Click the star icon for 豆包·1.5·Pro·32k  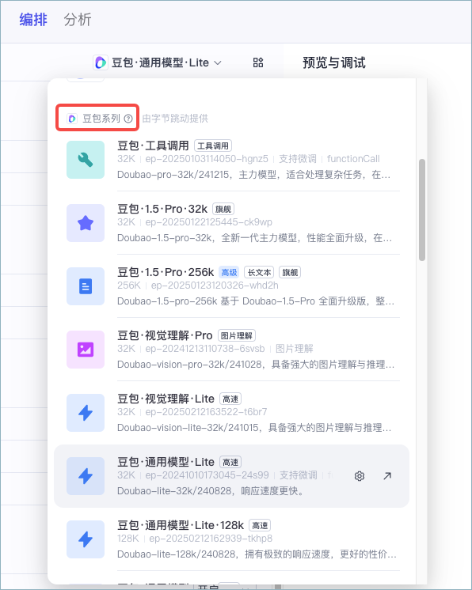(86, 223)
